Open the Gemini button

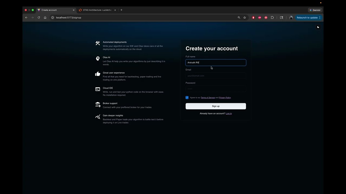tap(315, 10)
